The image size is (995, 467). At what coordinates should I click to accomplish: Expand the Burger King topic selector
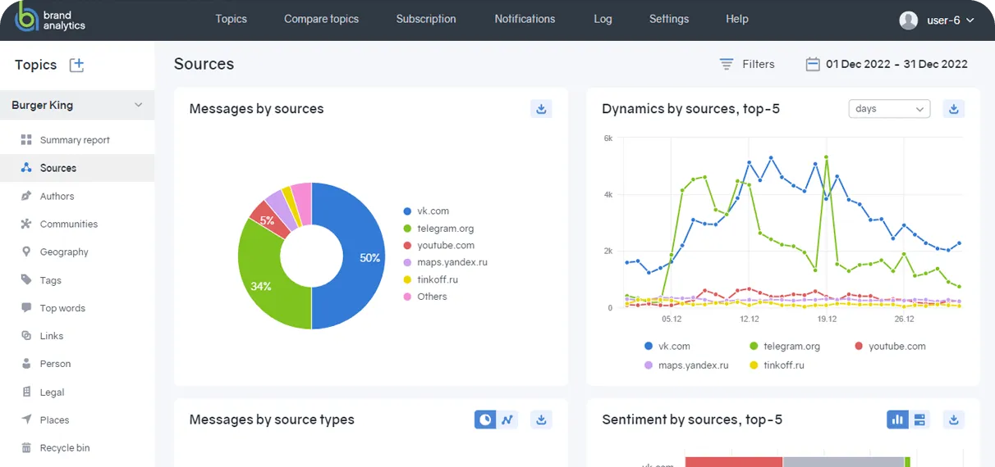tap(77, 105)
